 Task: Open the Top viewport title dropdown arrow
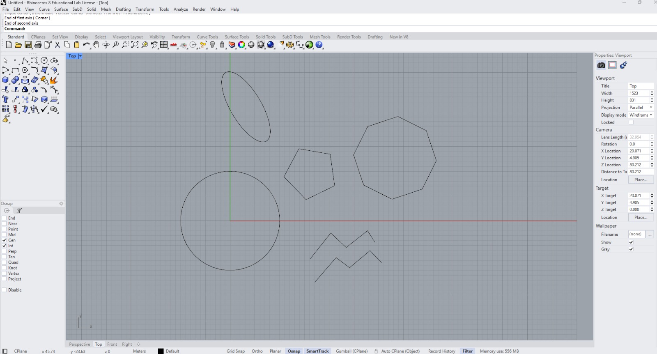[80, 56]
